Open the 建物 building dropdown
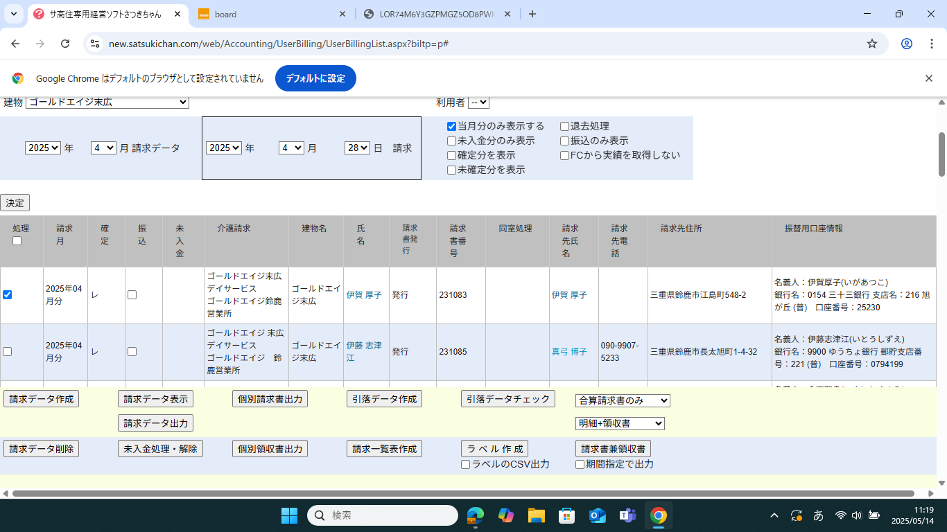The width and height of the screenshot is (947, 532). click(x=107, y=103)
